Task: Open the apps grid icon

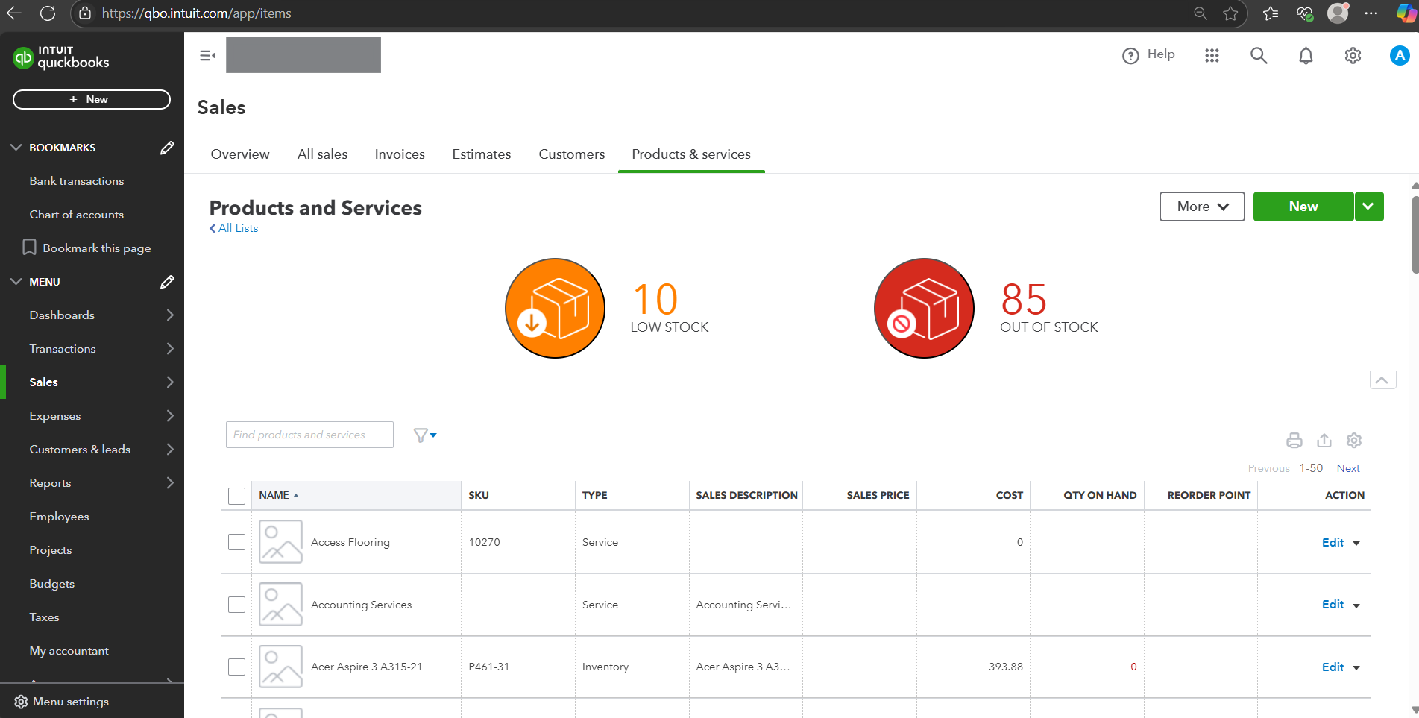Action: point(1212,56)
